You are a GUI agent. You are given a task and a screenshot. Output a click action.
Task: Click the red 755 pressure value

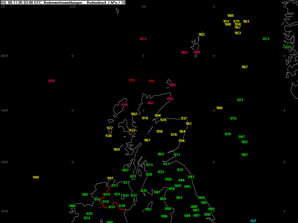[132, 80]
